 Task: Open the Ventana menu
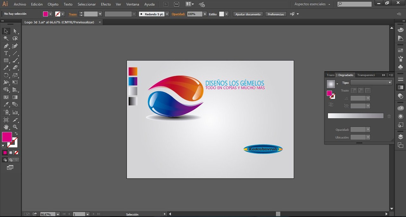(133, 4)
